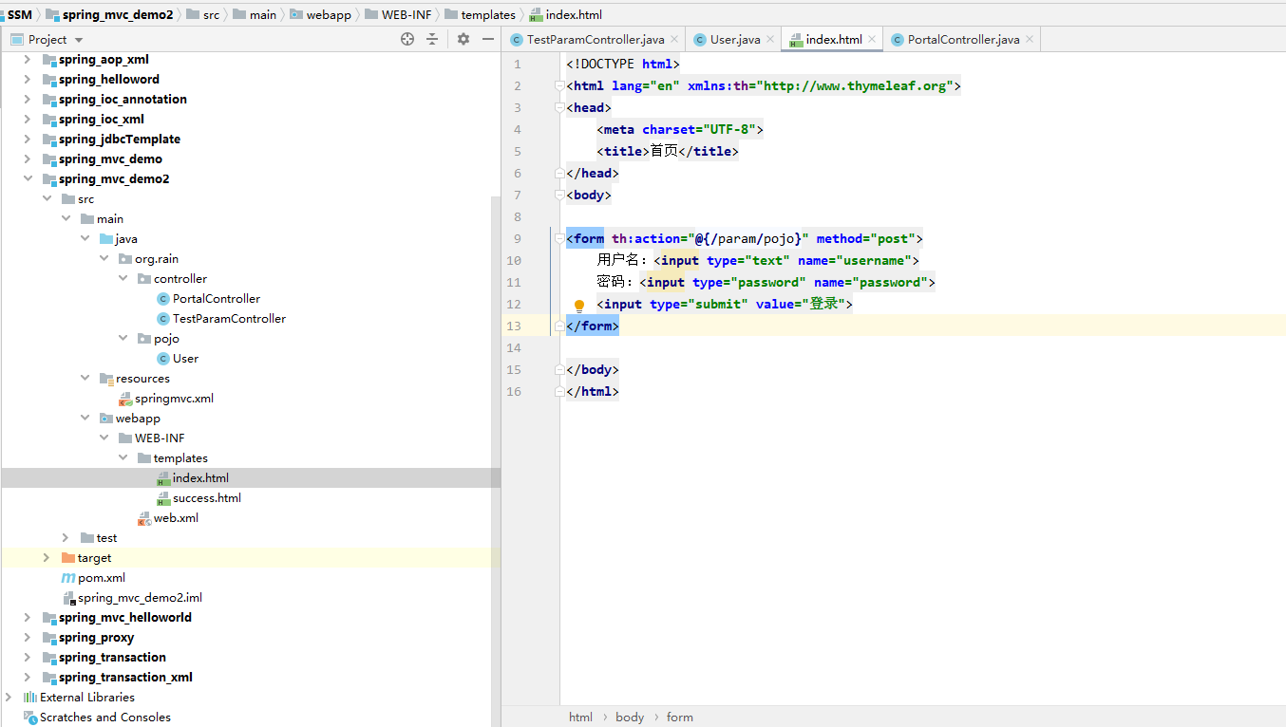Expand the spring_mvc_demo module
The width and height of the screenshot is (1286, 727).
point(27,159)
